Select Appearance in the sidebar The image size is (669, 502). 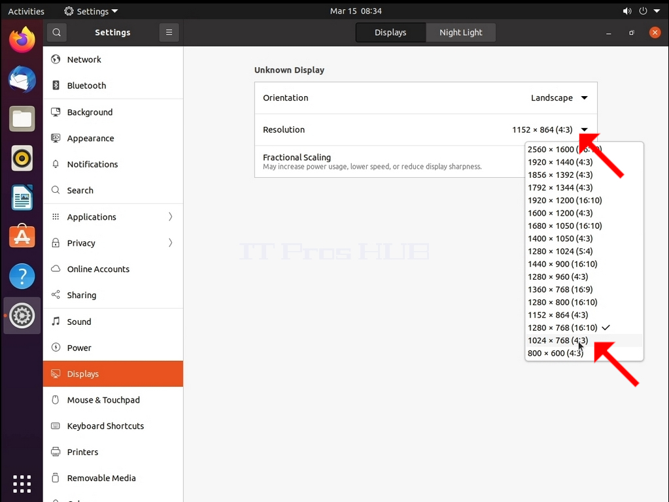(113, 138)
